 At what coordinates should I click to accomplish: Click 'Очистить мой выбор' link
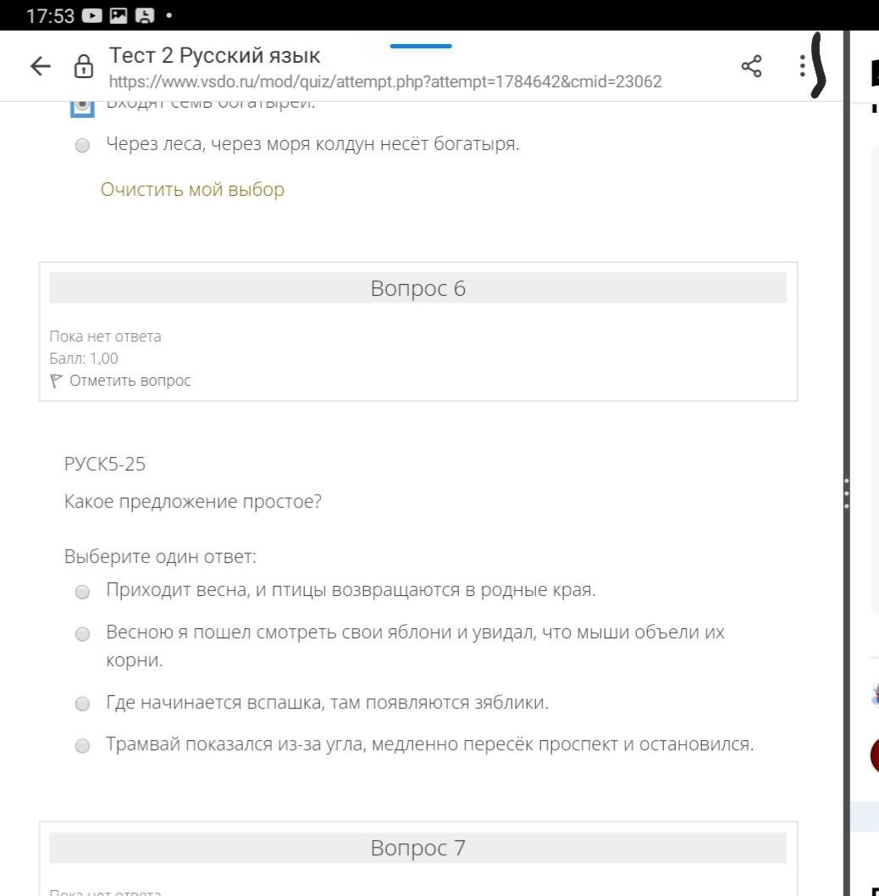point(192,189)
